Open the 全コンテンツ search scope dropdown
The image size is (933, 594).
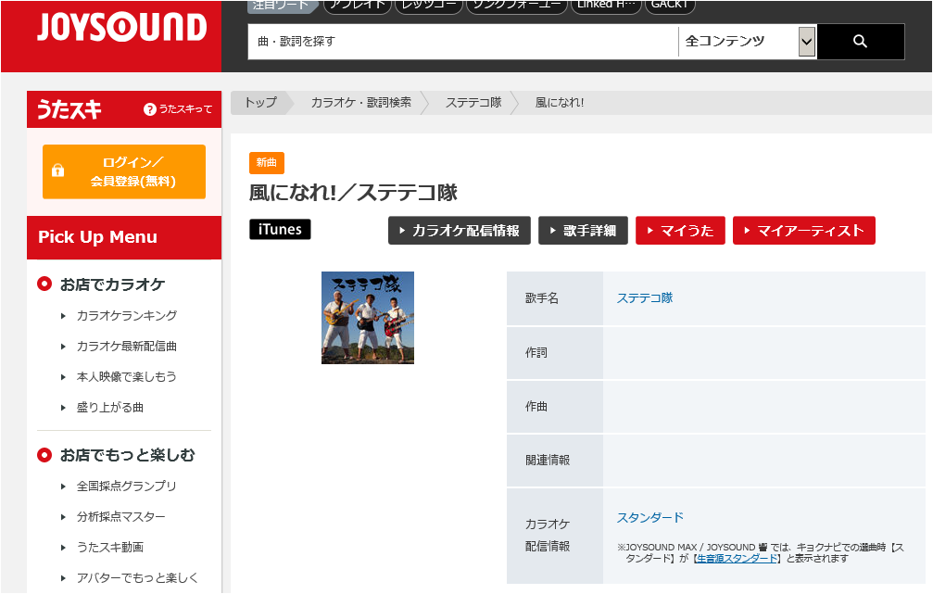[748, 42]
